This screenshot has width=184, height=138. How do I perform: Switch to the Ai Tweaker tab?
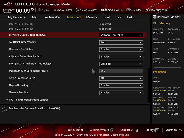click(53, 17)
